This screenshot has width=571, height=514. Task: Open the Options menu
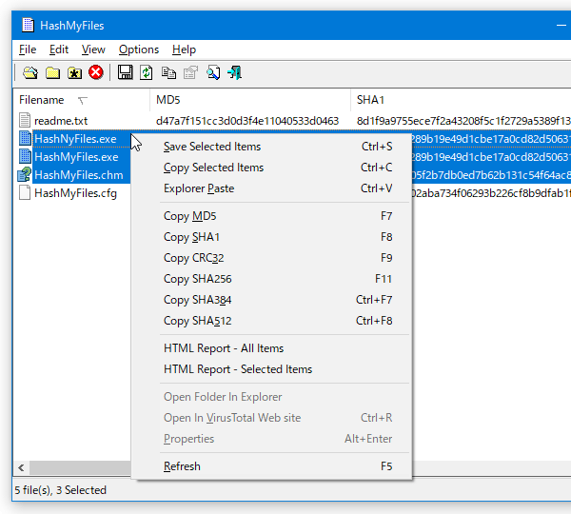[x=139, y=49]
